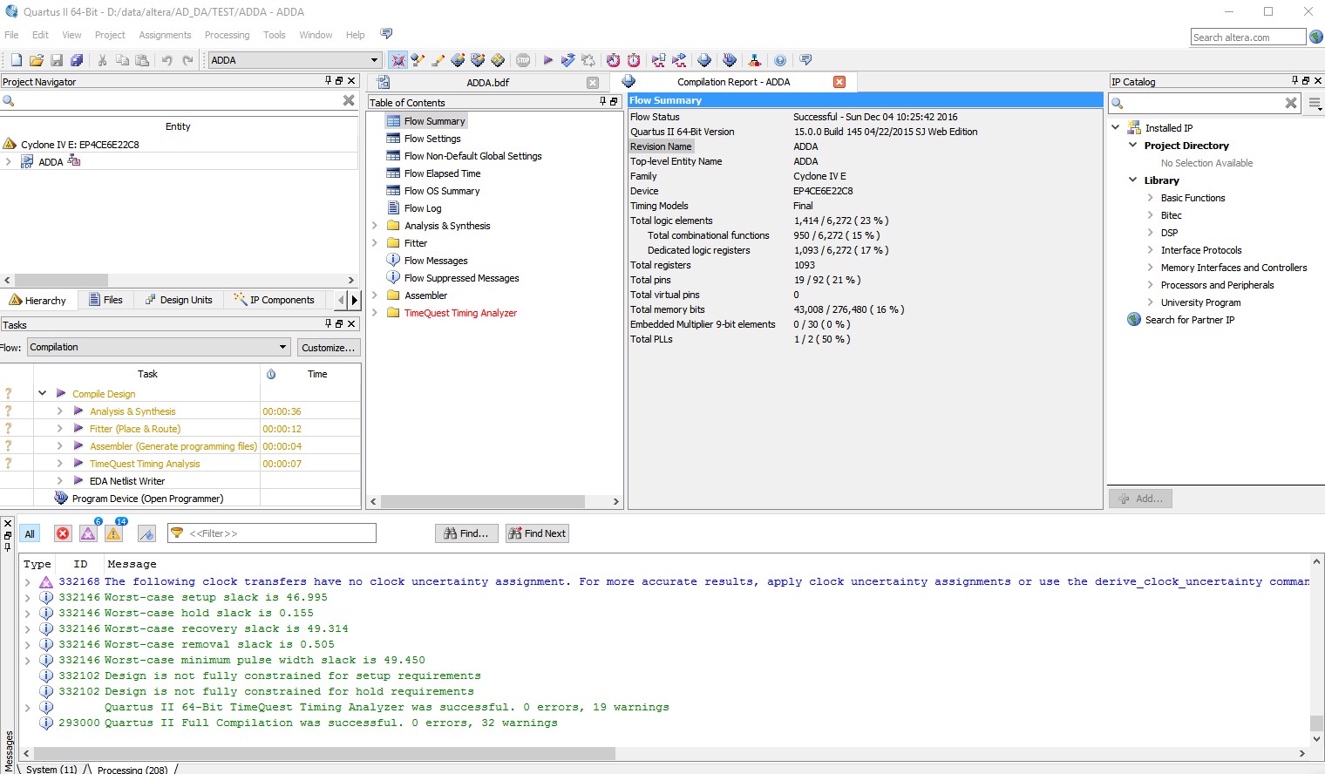Click Program Device programmer icon in Tasks
The width and height of the screenshot is (1325, 774).
pos(61,498)
